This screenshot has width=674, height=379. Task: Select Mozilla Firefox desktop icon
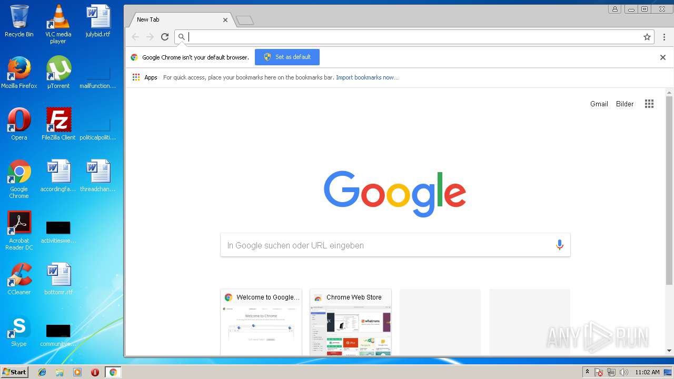pyautogui.click(x=19, y=73)
